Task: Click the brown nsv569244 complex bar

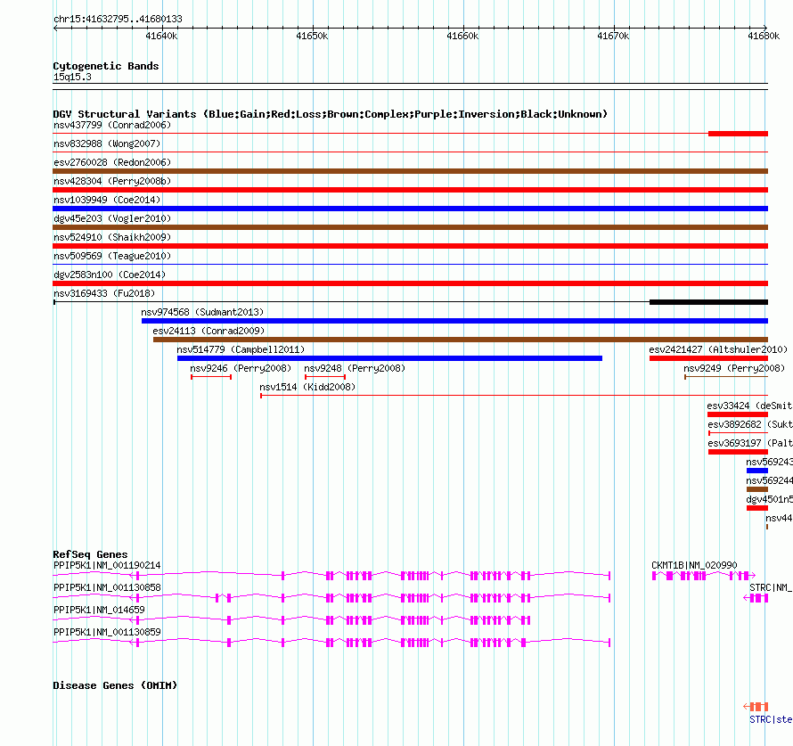Action: 757,489
